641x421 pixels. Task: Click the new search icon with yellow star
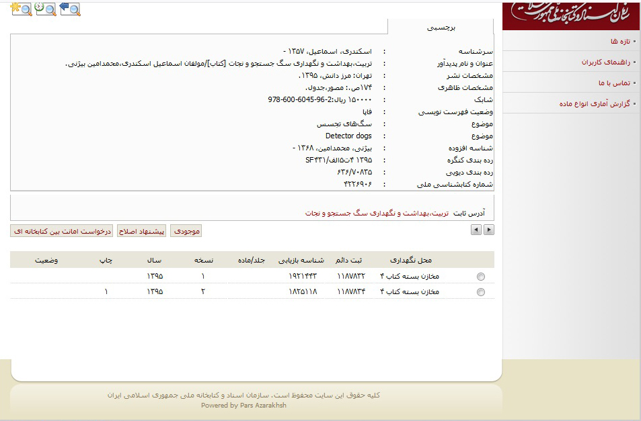pos(22,9)
